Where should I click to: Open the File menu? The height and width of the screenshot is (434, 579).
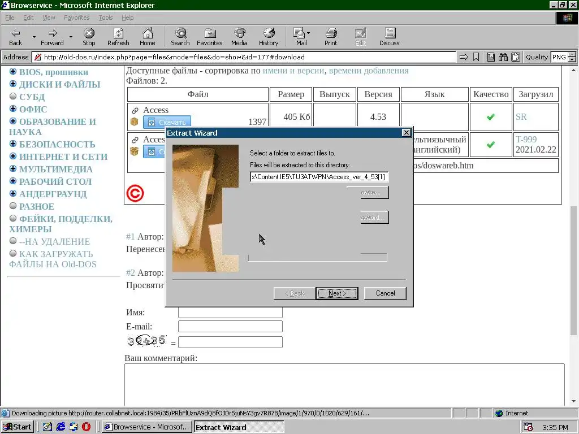[x=10, y=18]
